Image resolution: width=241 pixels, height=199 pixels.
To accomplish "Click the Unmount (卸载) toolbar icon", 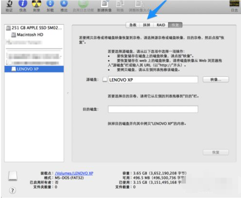I will pyautogui.click(x=50, y=4).
